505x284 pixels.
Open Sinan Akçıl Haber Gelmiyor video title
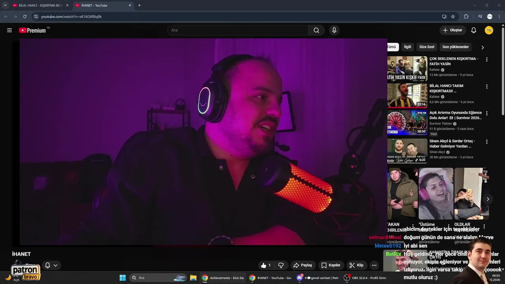click(x=452, y=144)
